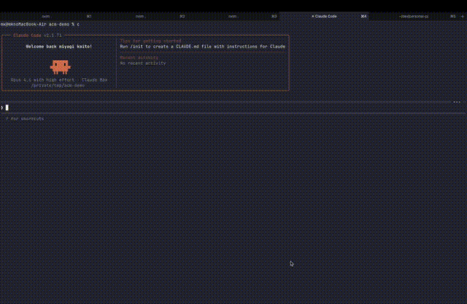Click the "? for shortcuts" hint

[25, 118]
